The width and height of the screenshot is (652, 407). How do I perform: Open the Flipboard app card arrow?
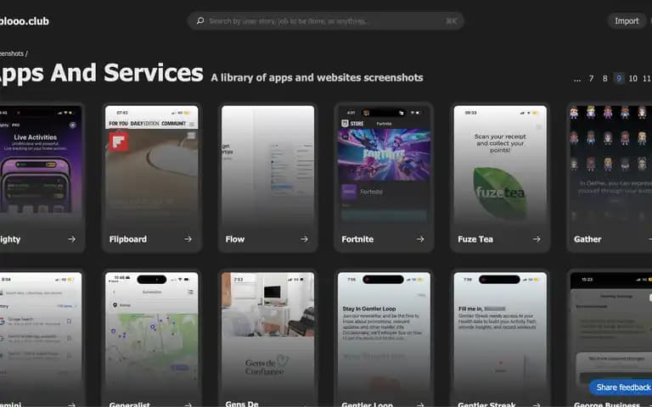pyautogui.click(x=188, y=239)
